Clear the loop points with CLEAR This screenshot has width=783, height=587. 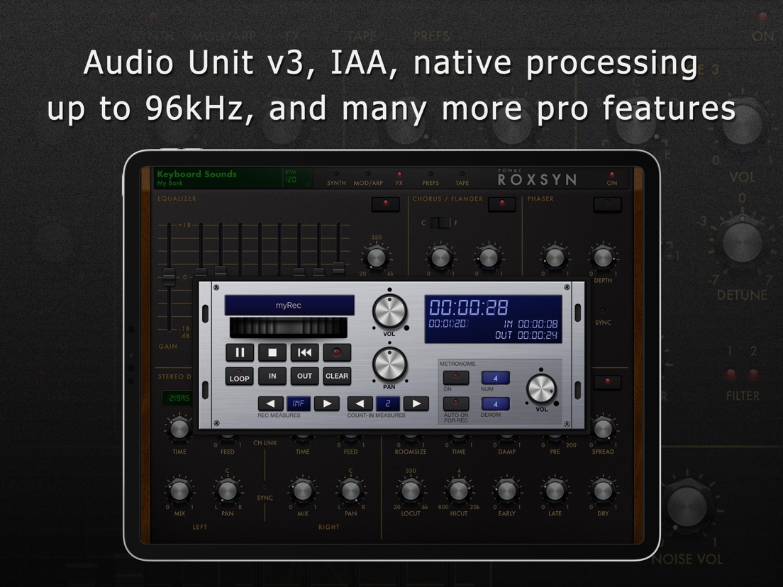coord(337,376)
